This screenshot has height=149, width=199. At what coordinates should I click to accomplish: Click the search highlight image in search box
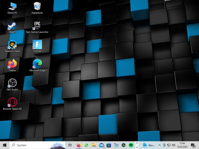click(x=58, y=145)
